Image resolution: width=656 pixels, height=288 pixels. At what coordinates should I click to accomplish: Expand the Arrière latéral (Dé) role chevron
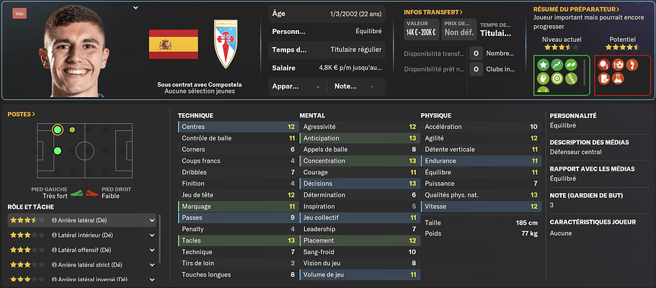tap(152, 220)
